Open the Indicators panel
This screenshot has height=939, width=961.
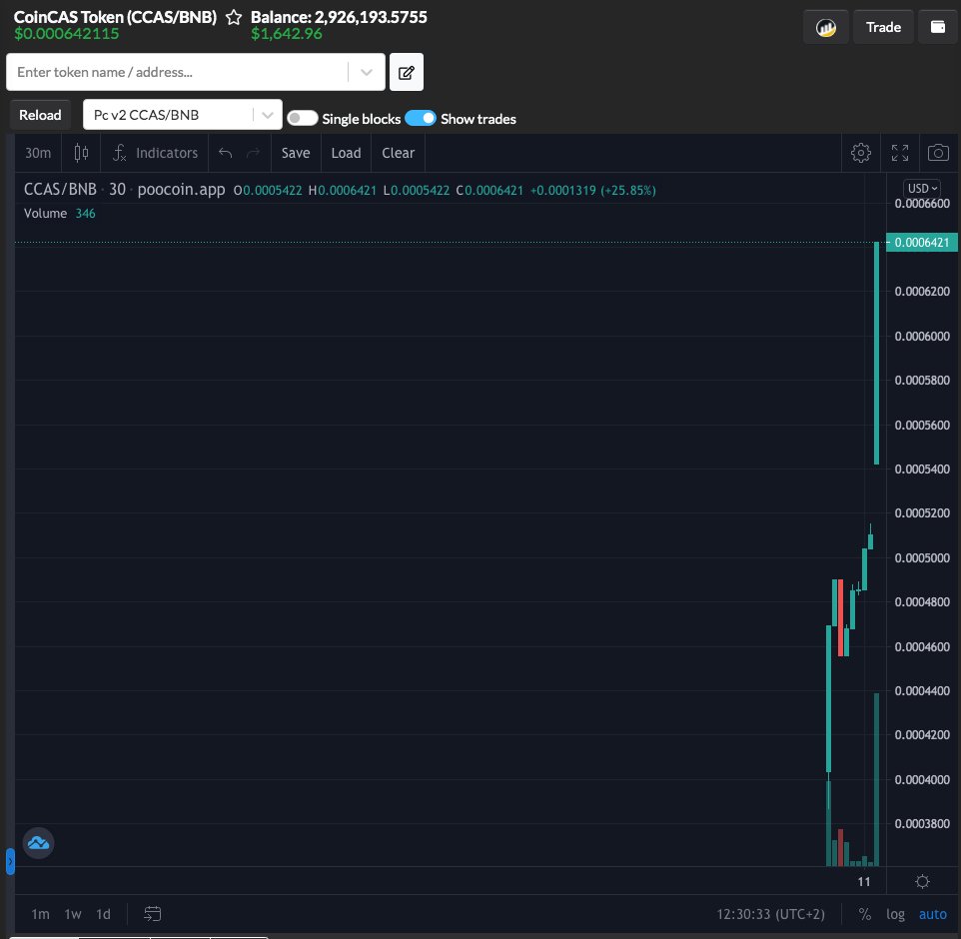(x=155, y=152)
